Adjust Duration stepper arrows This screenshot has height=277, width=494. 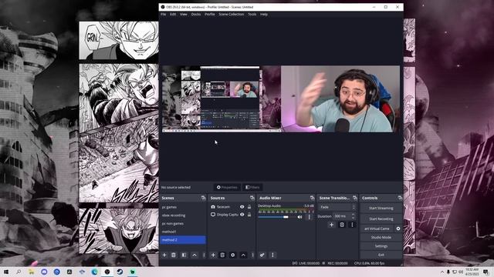click(x=354, y=216)
